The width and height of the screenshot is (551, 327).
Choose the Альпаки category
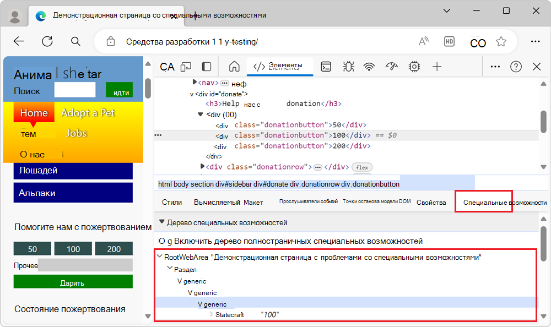tap(73, 193)
